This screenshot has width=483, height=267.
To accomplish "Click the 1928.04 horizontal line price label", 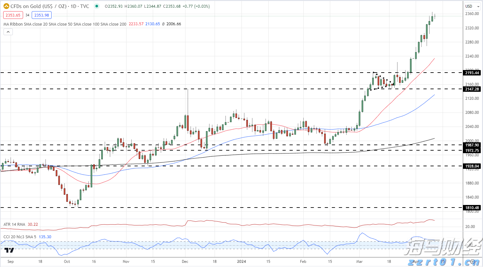I will [472, 166].
